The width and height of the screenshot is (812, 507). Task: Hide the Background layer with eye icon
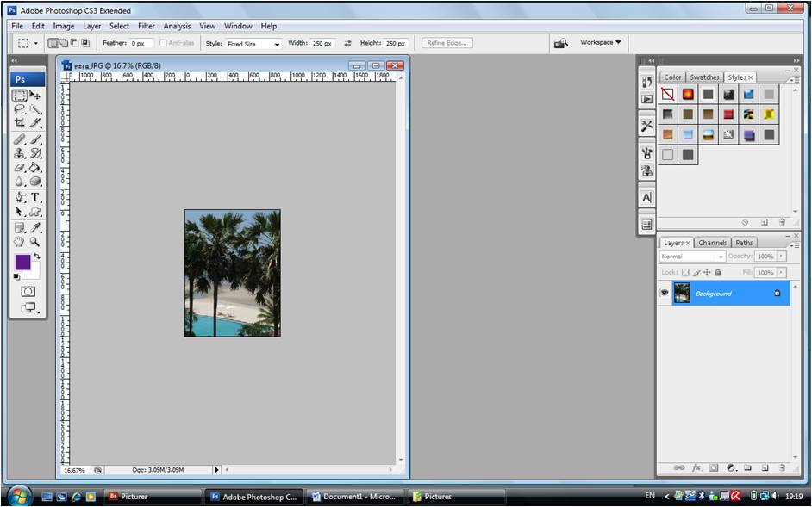click(665, 294)
